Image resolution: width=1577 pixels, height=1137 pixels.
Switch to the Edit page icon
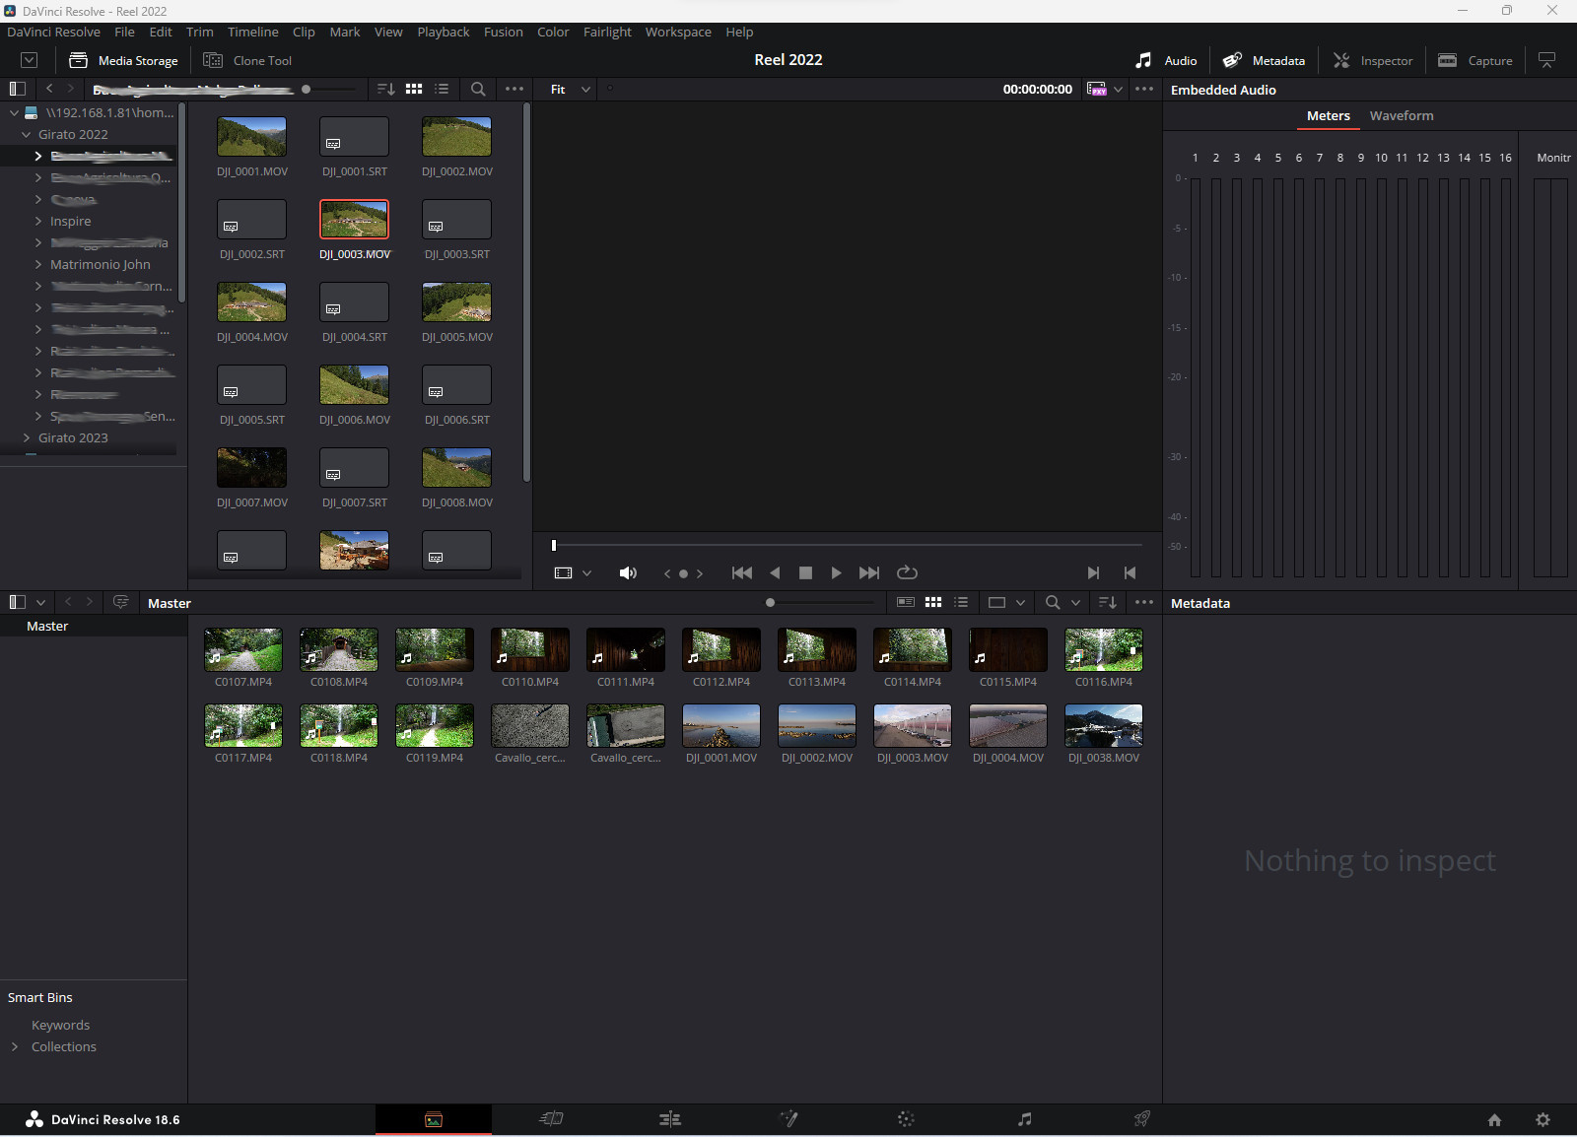pos(670,1119)
